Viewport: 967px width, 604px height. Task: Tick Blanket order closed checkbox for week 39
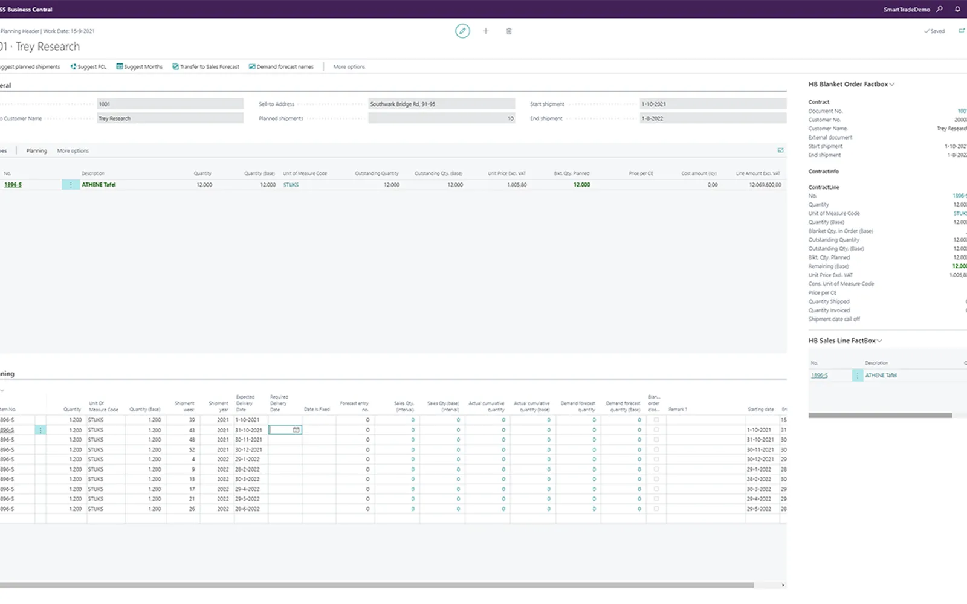656,420
